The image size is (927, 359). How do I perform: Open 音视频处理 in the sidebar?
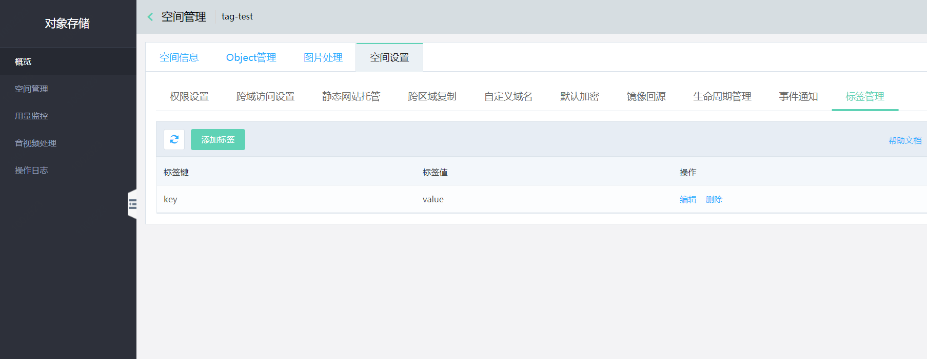[68, 143]
